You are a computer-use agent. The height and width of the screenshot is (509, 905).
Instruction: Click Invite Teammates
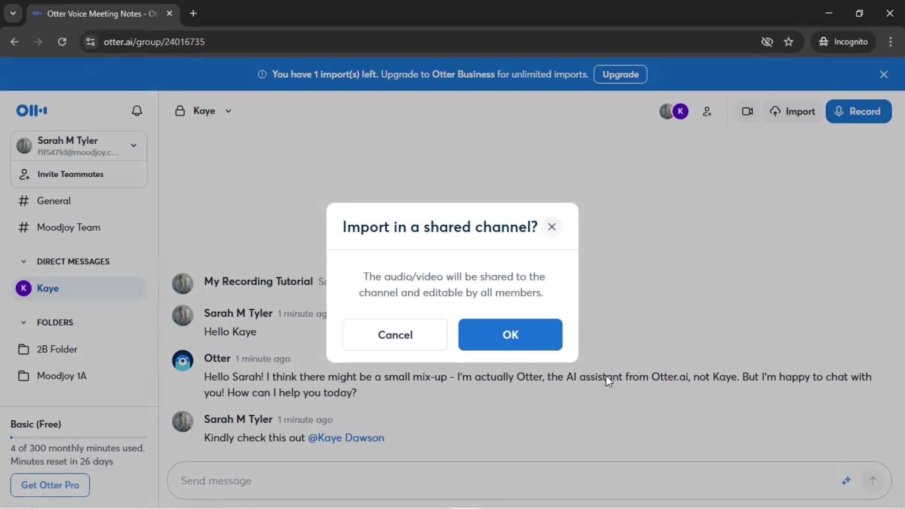[79, 174]
